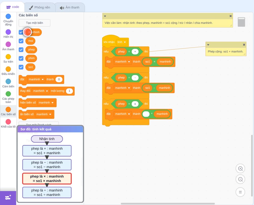The image size is (254, 205).
Task: Collapse the Việc cần làm comment
Action: (x=105, y=16)
